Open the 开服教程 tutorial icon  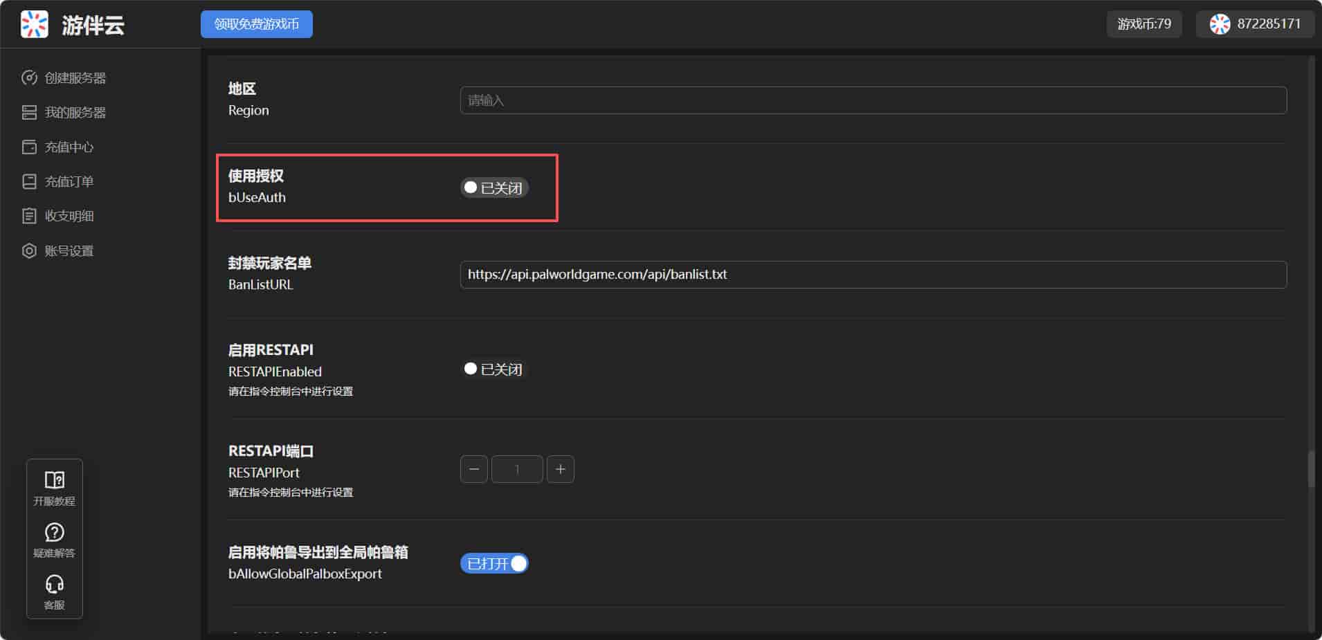(x=54, y=480)
